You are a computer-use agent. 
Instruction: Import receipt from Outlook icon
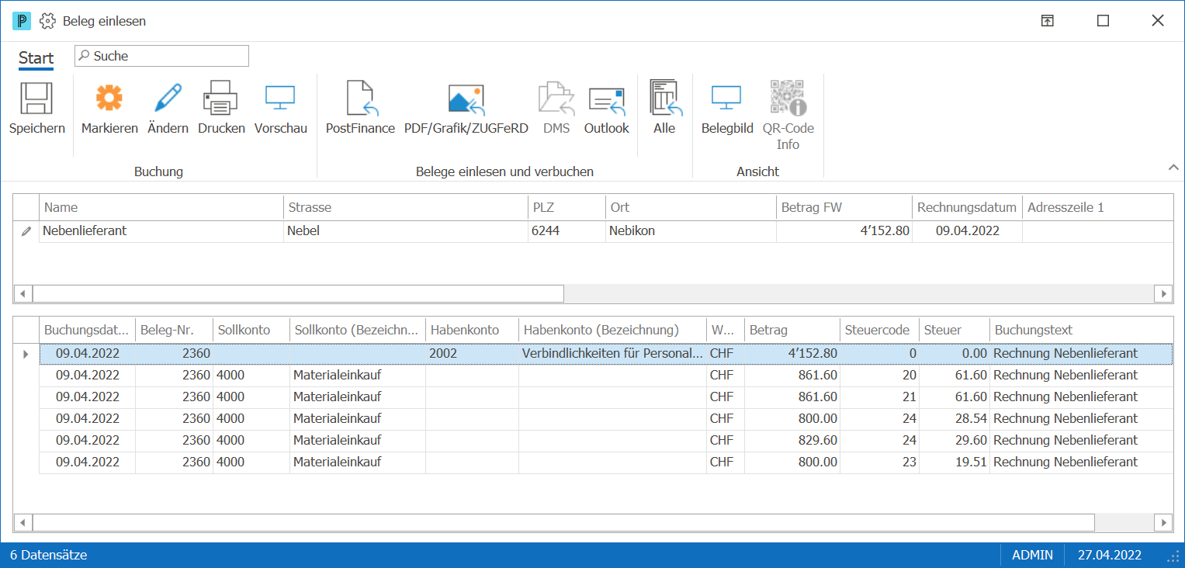[x=606, y=99]
